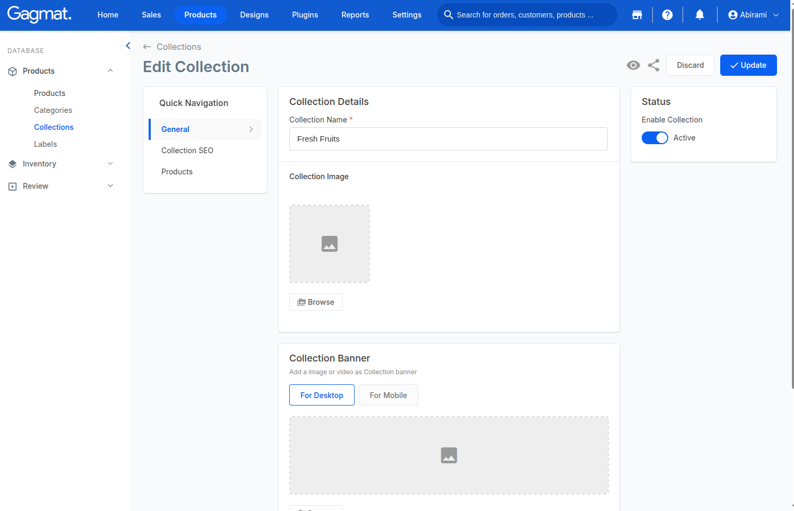
Task: Select General in Quick Navigation
Action: tap(205, 129)
